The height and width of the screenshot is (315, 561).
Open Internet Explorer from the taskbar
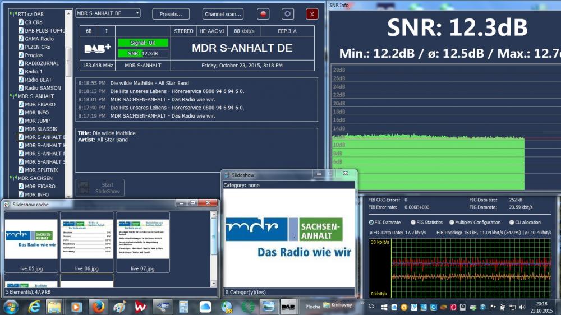click(x=34, y=307)
